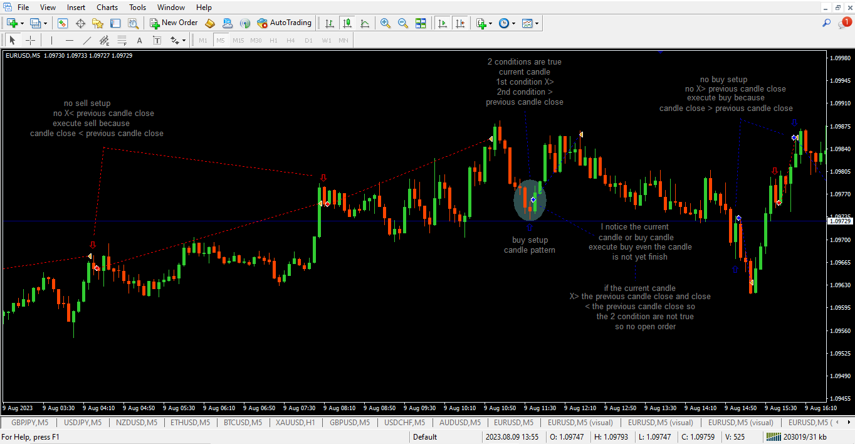
Task: Open the File menu
Action: 23,8
